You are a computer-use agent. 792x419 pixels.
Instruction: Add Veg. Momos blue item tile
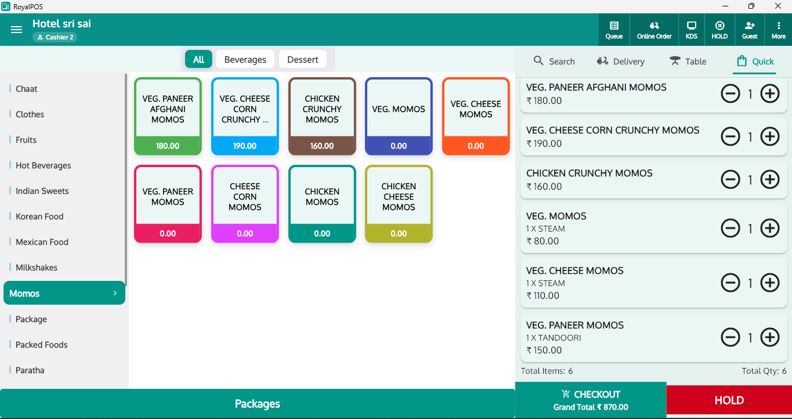pyautogui.click(x=399, y=117)
